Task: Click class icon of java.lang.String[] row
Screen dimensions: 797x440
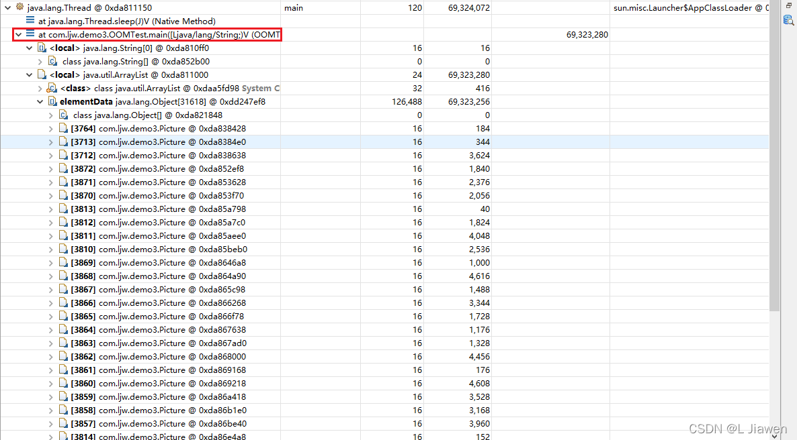Action: coord(52,61)
